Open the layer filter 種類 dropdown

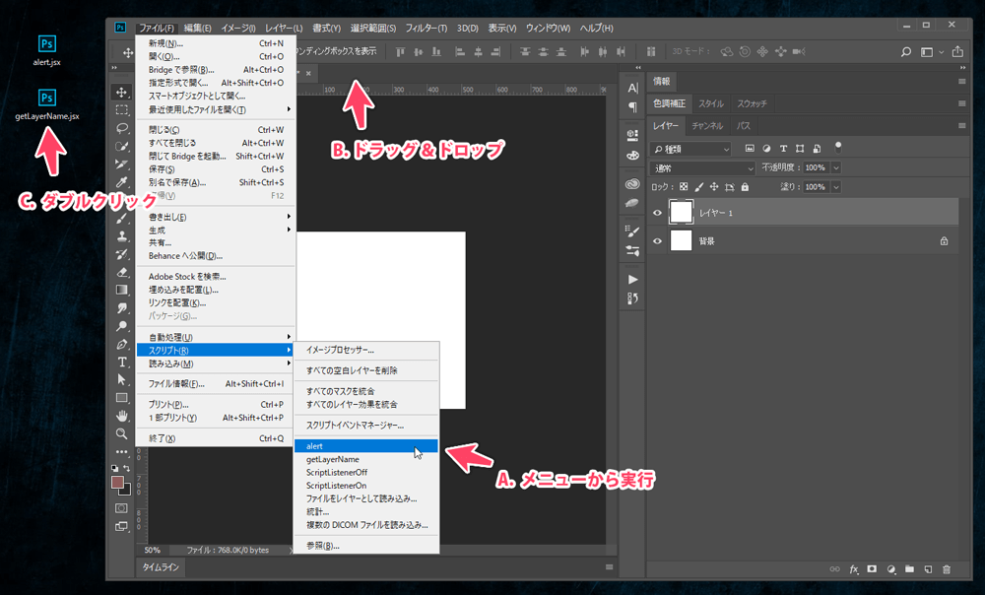coord(691,149)
